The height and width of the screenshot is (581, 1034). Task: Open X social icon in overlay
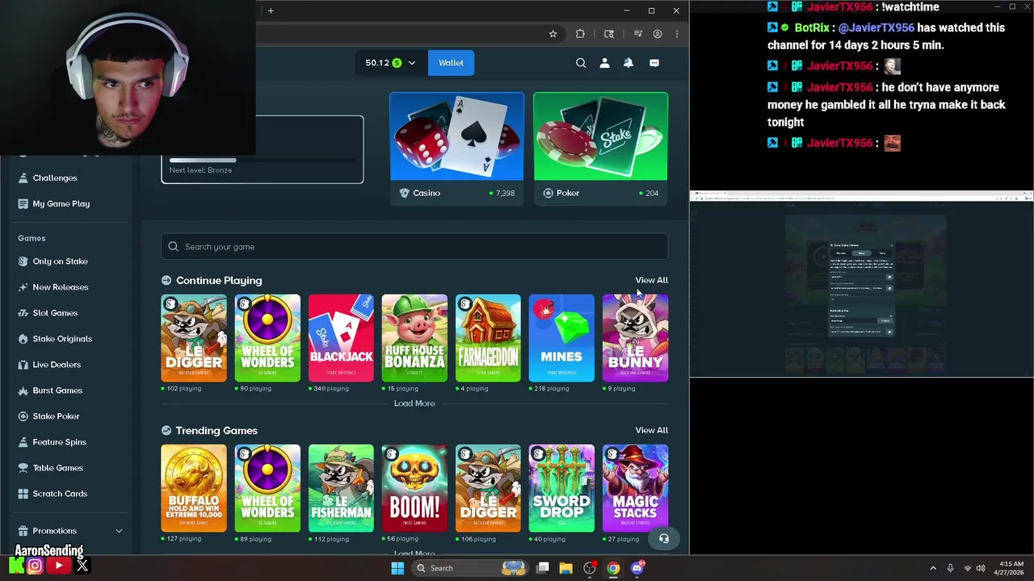click(82, 566)
